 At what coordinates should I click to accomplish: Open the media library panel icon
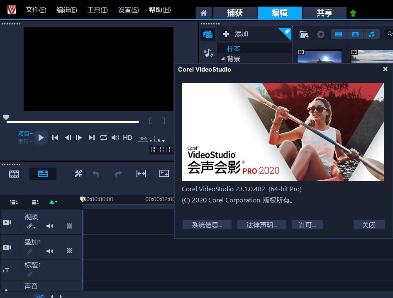208,34
